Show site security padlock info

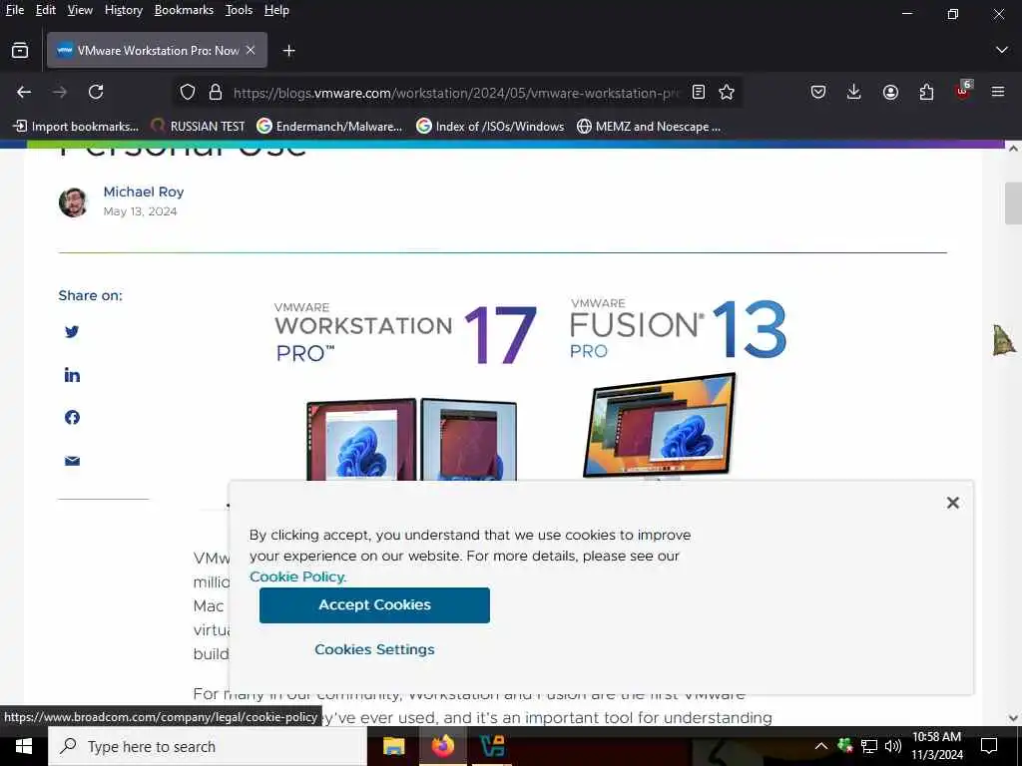coord(216,92)
